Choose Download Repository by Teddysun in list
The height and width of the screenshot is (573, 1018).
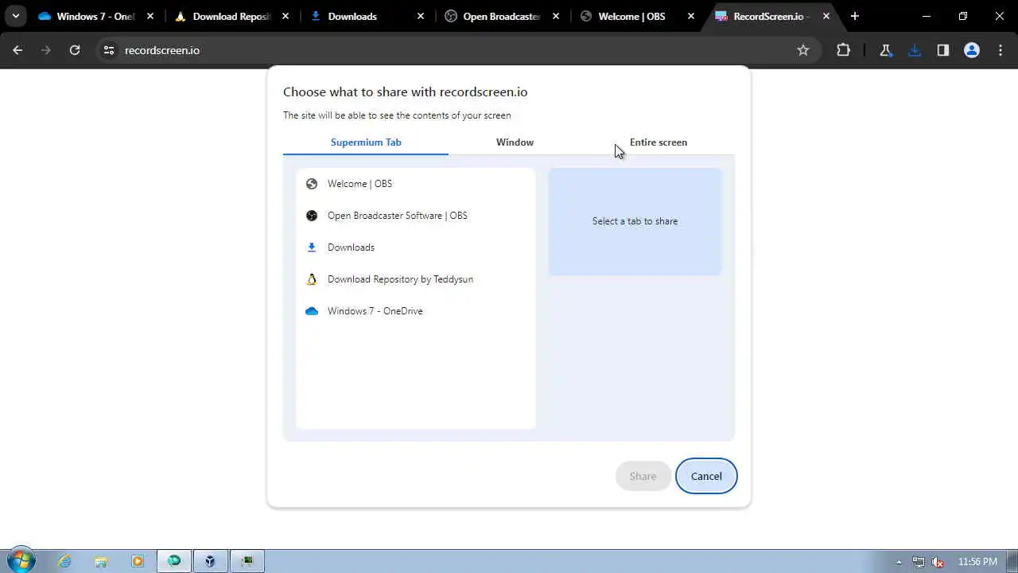pyautogui.click(x=415, y=279)
